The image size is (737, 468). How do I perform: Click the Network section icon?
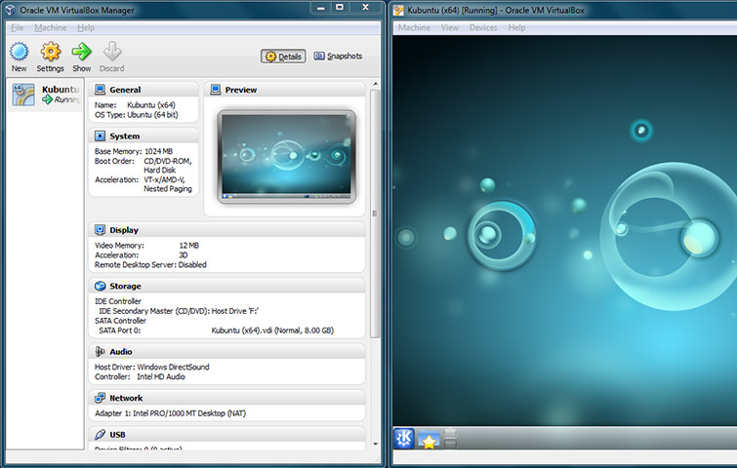click(100, 398)
